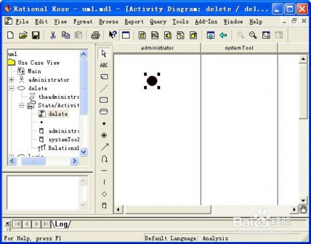Open the File menu
The width and height of the screenshot is (311, 244).
coord(22,21)
